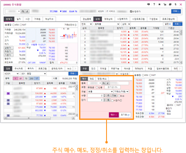Click the circled question icon beside VI발동
Viewport: 186px width, 153px height.
click(27, 44)
